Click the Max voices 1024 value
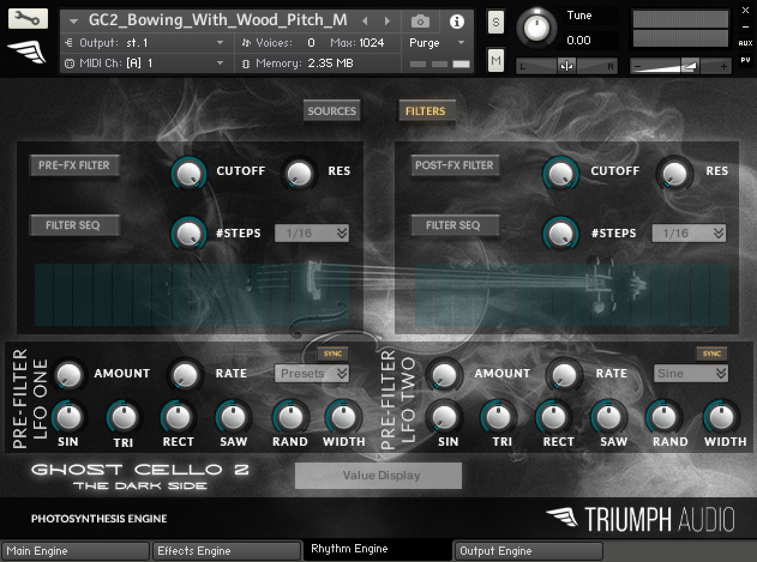The image size is (757, 562). 372,43
